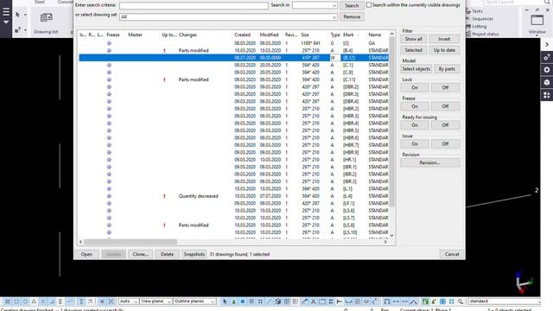Sort list by Type column header
553x311 pixels.
pos(335,35)
